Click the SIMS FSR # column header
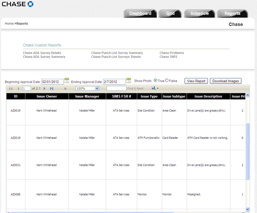Screen dimensions: 257x213 click(x=121, y=97)
